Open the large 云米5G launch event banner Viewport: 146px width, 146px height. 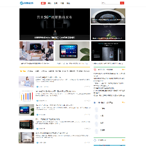point(55,24)
